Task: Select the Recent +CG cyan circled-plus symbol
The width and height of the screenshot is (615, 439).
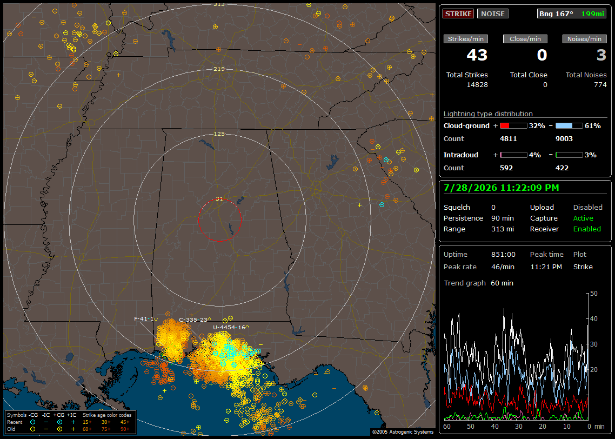Action: (59, 422)
